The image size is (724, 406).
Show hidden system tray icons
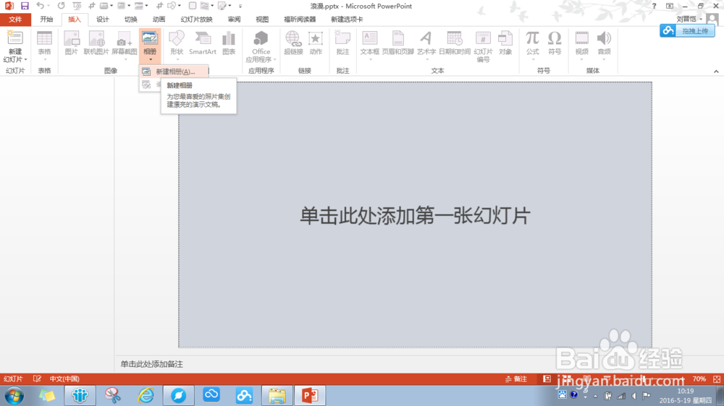pos(596,397)
